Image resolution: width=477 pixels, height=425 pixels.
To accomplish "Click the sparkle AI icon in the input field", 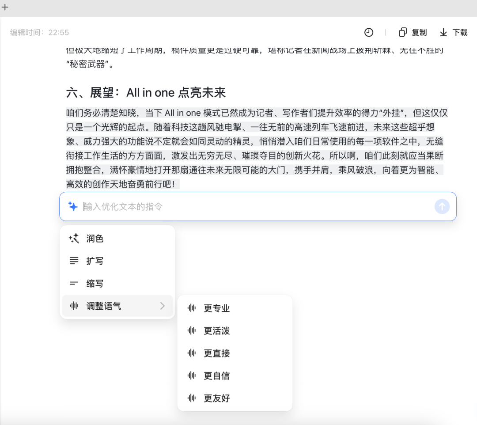I will (x=73, y=206).
